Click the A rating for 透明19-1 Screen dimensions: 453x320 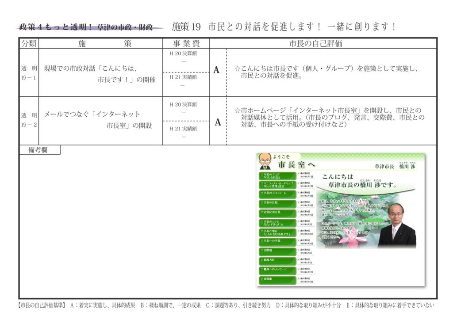216,70
